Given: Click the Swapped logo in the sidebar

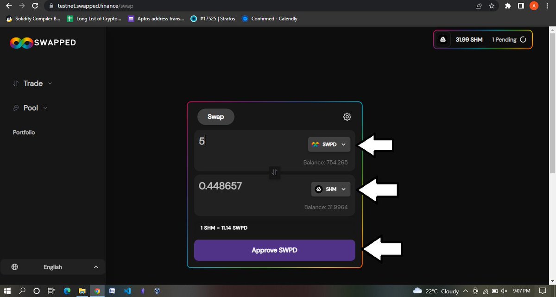Looking at the screenshot, I should point(43,43).
